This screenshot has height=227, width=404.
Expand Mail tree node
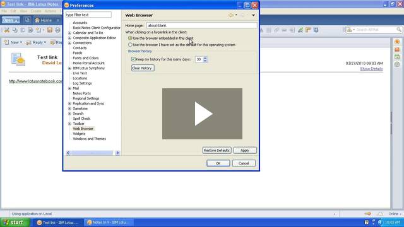(69, 88)
